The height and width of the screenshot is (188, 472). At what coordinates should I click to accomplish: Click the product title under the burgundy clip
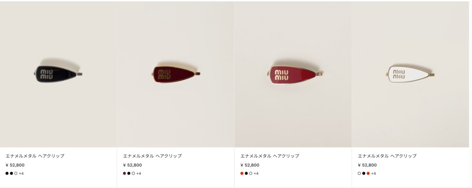coord(152,156)
